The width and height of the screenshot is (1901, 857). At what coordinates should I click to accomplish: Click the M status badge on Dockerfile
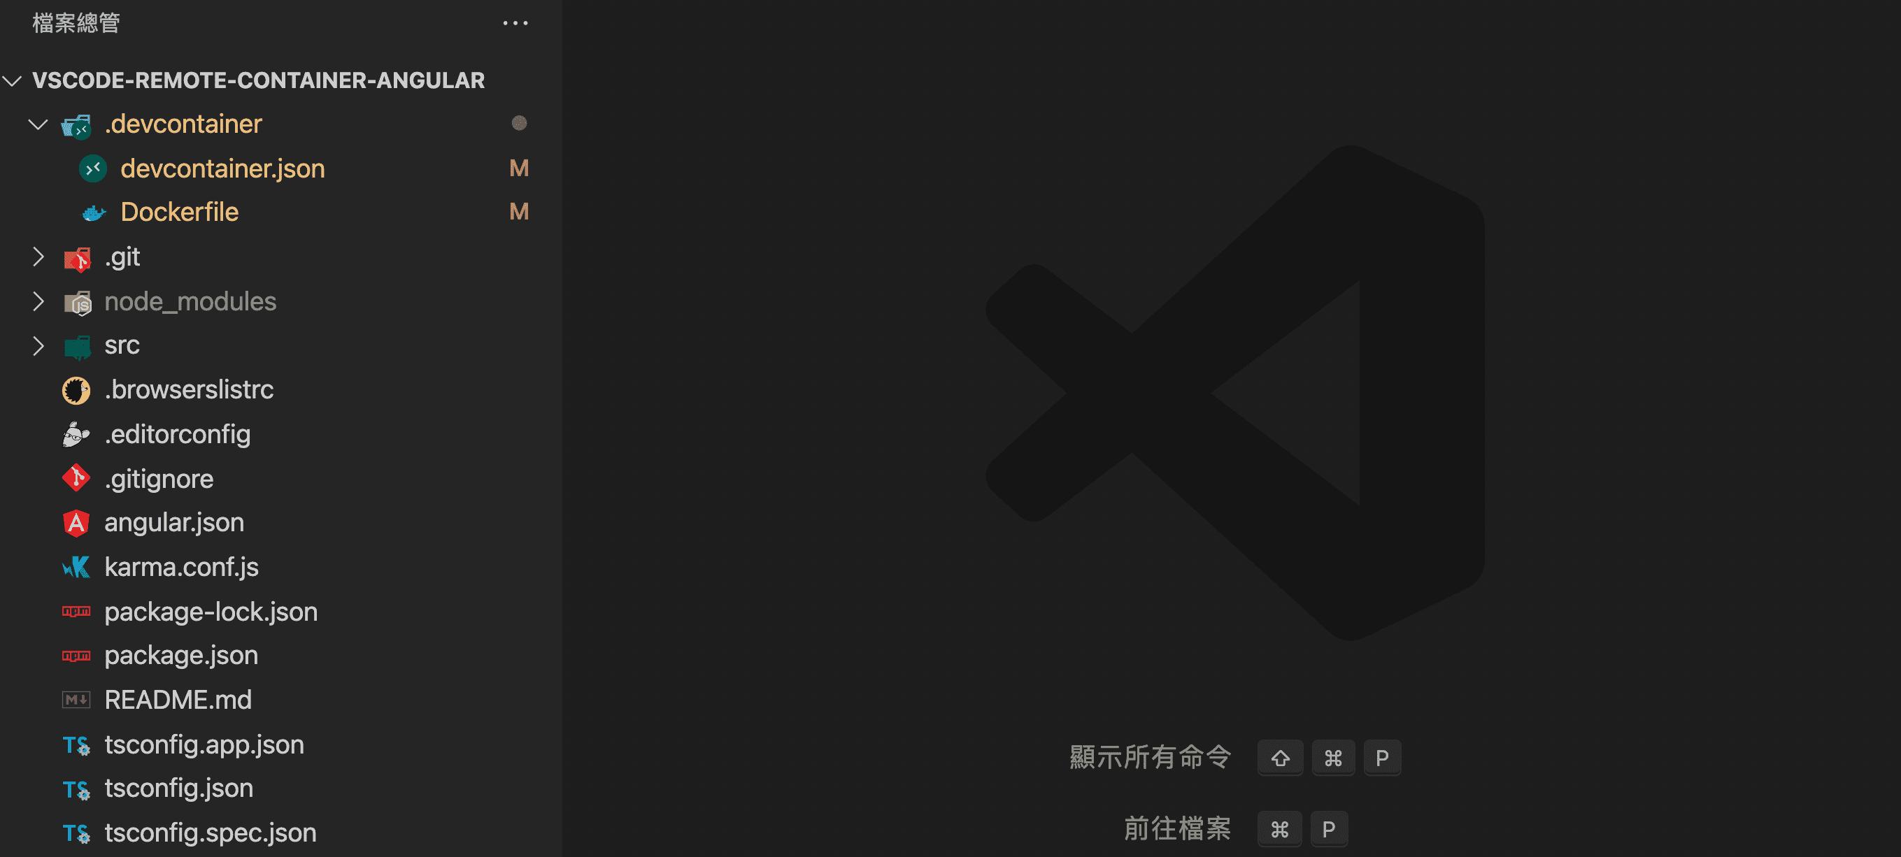[519, 213]
